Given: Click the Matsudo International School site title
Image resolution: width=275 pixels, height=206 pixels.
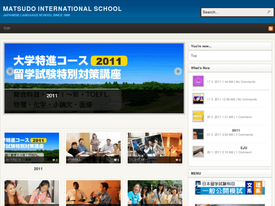Looking at the screenshot, I should point(62,9).
